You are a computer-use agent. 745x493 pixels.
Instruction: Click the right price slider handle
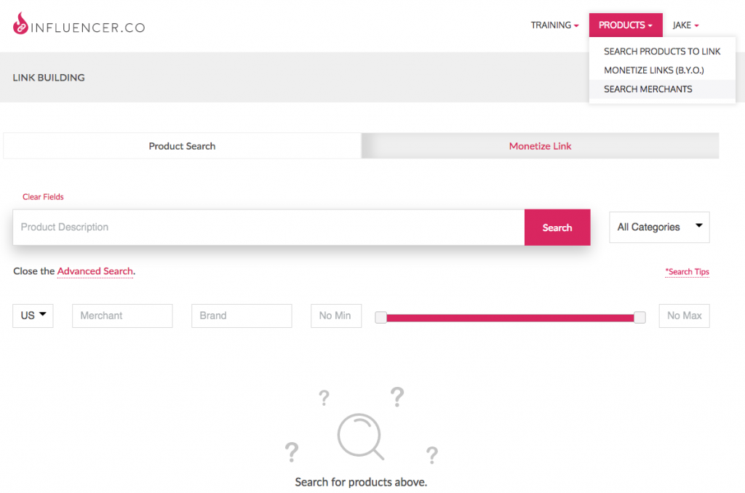[x=640, y=317]
